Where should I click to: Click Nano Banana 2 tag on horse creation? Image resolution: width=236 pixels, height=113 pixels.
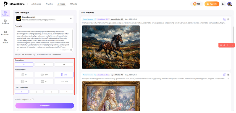click(x=89, y=19)
